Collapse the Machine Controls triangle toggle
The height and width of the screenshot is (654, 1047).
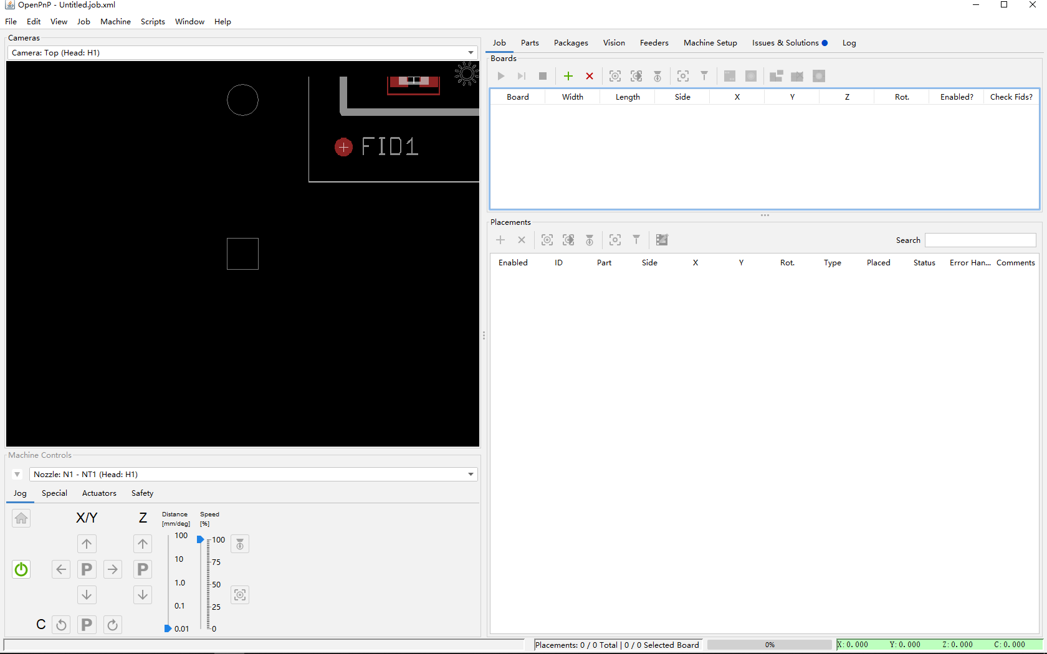[17, 475]
